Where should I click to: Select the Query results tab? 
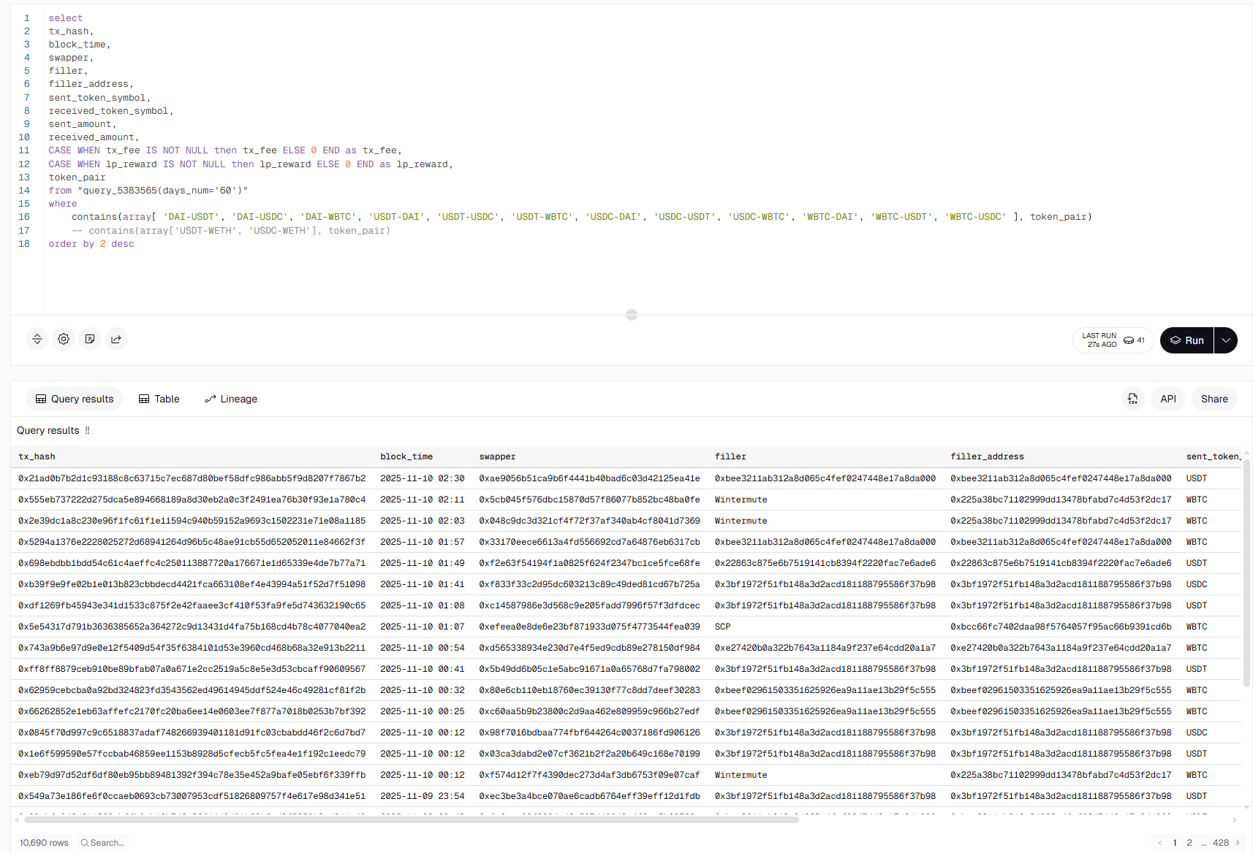coord(75,399)
